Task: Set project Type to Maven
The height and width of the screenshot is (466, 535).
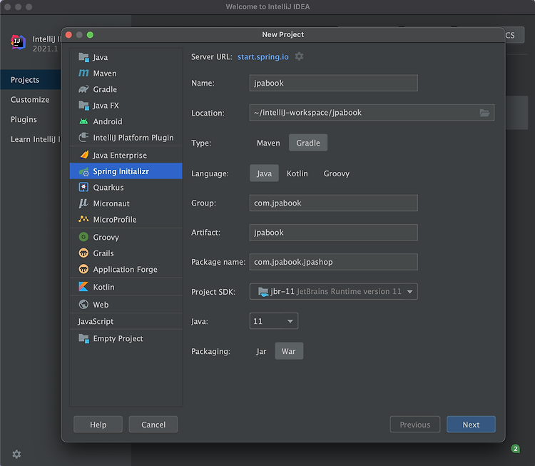Action: pos(268,143)
